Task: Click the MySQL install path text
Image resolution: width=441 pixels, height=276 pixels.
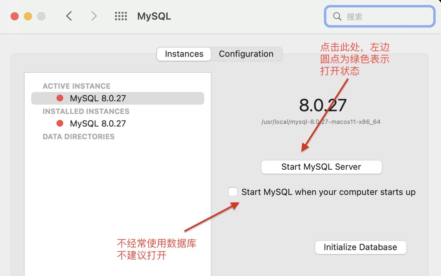Action: coord(321,122)
